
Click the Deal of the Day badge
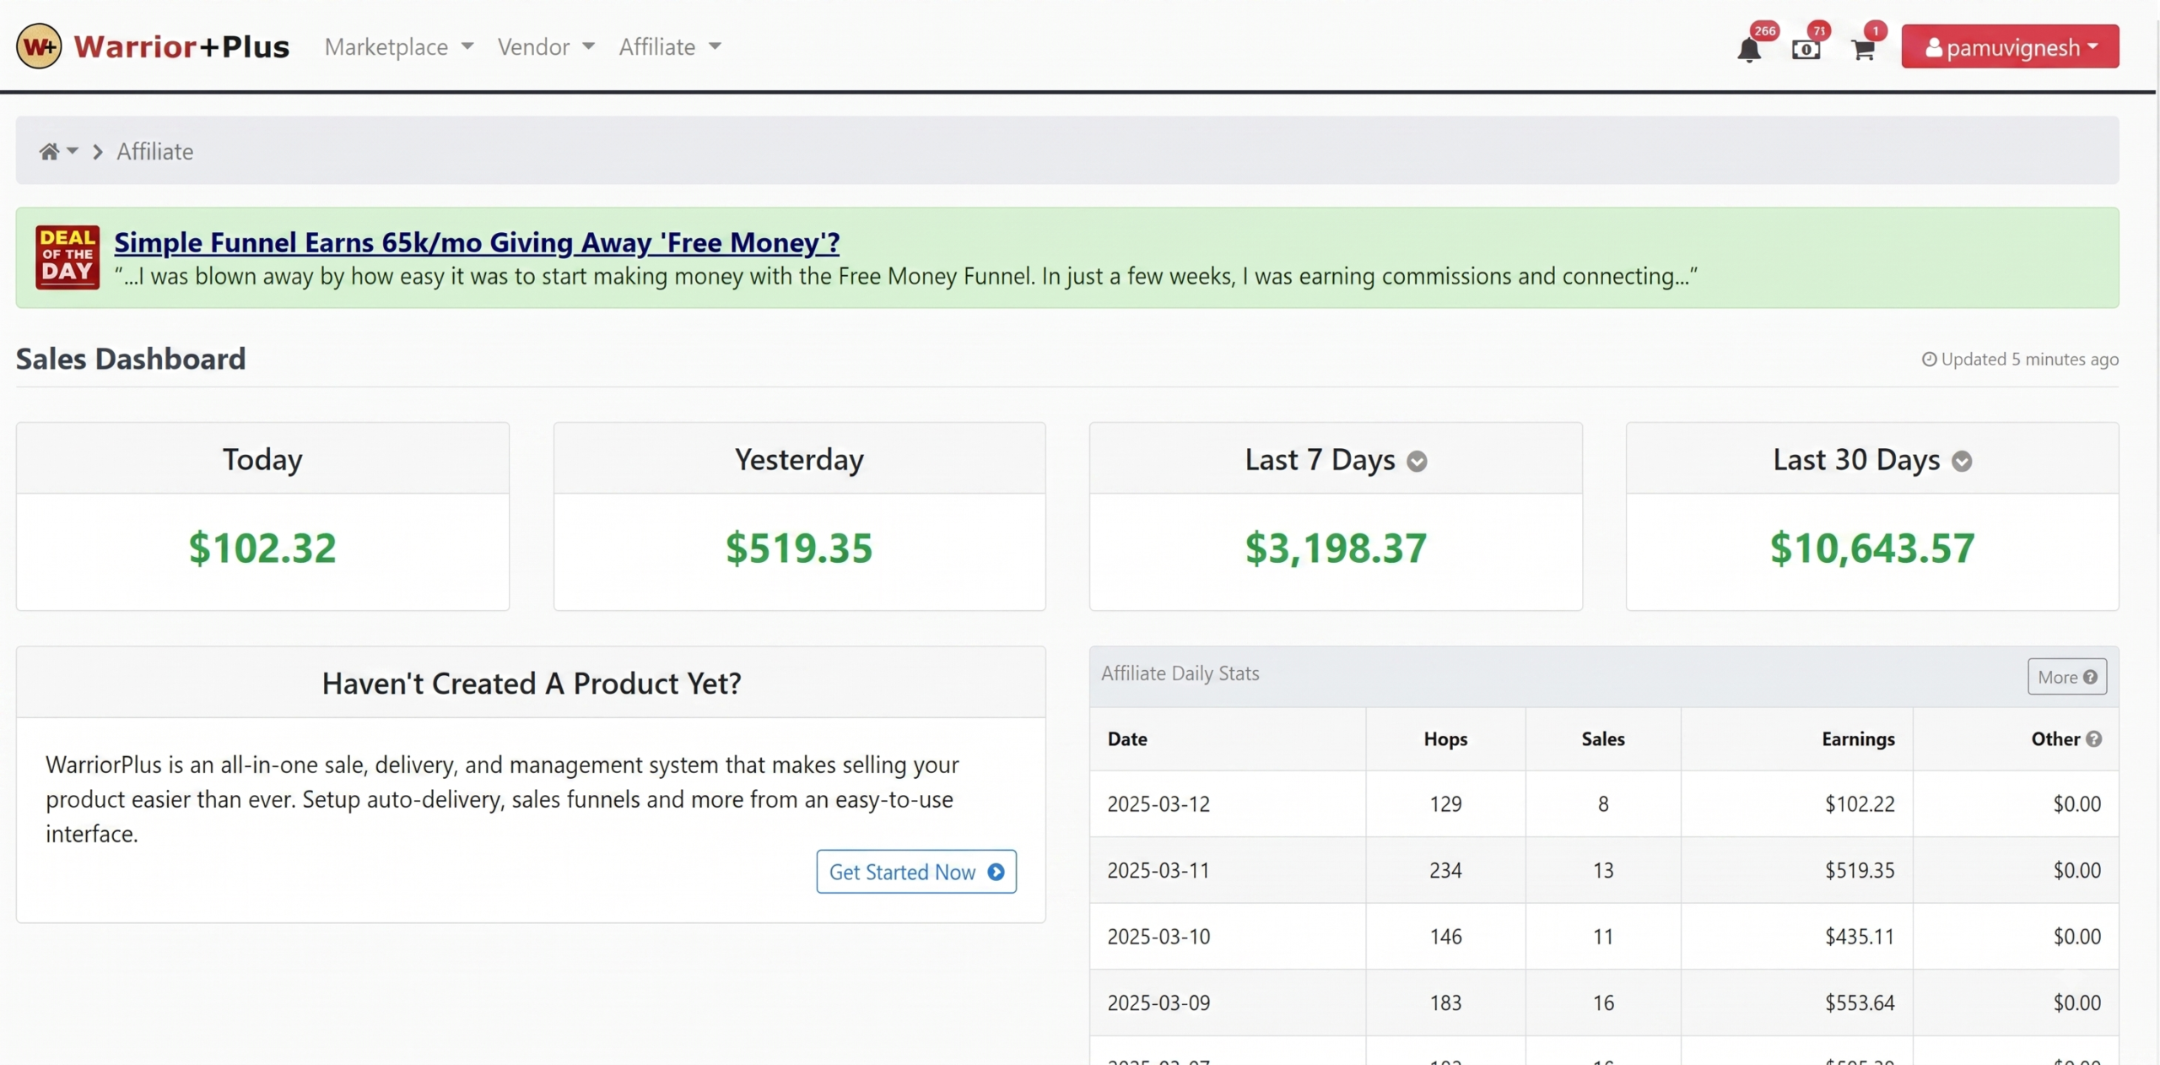pyautogui.click(x=67, y=257)
